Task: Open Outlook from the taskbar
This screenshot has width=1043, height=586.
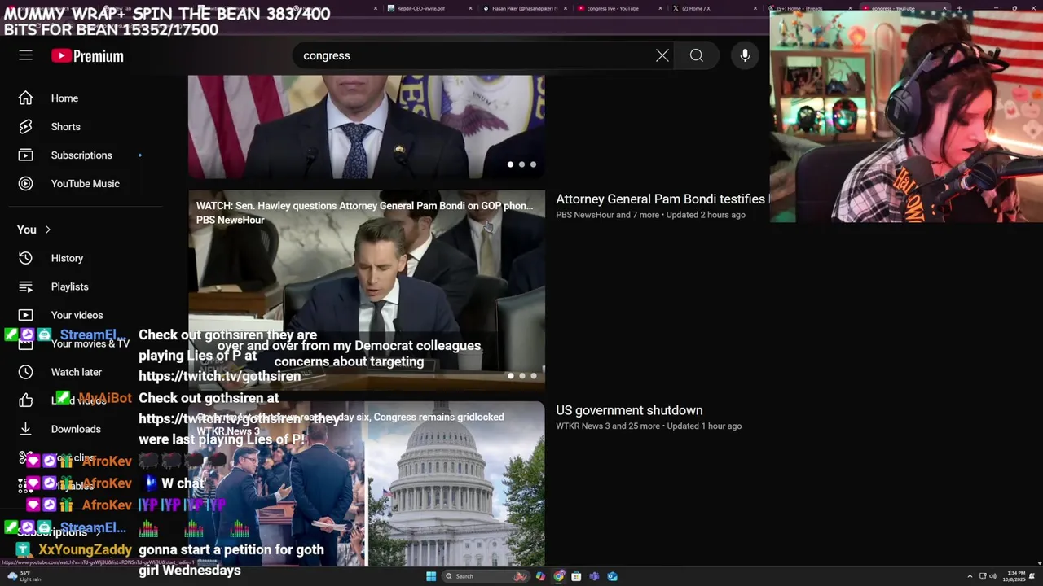Action: 612,576
